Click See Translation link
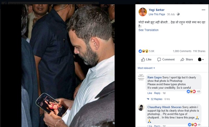The image size is (209, 127). click(x=148, y=30)
